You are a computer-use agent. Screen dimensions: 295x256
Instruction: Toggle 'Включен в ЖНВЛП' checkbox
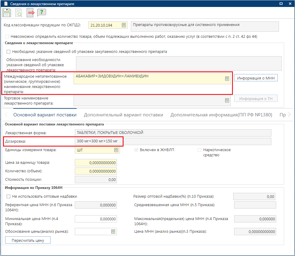[136, 150]
